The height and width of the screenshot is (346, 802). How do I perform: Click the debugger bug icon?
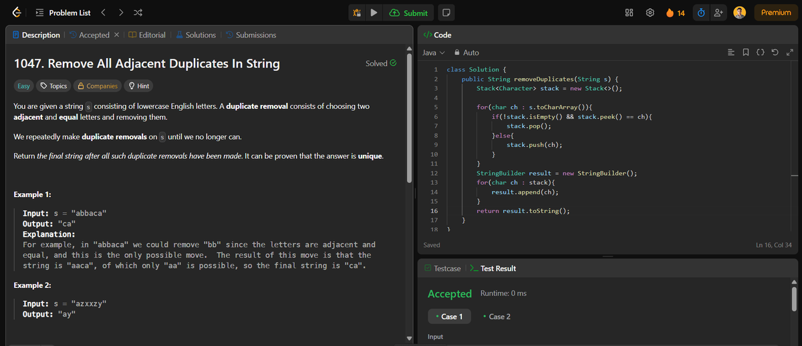coord(357,13)
